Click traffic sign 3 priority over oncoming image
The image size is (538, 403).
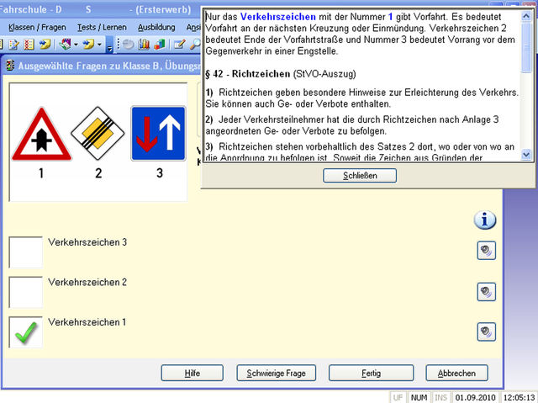coord(158,134)
